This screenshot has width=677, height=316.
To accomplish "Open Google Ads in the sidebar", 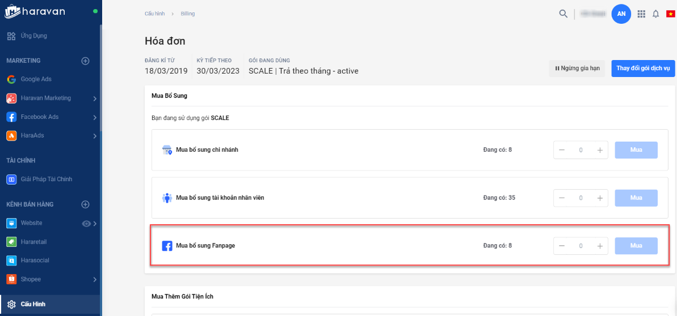I will 36,79.
